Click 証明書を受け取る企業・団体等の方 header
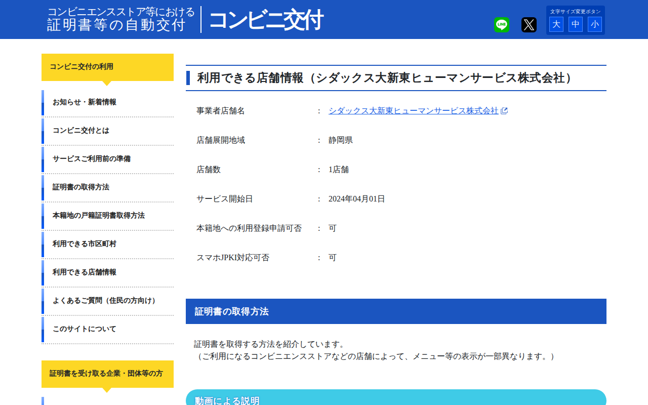This screenshot has width=648, height=405. tap(107, 374)
